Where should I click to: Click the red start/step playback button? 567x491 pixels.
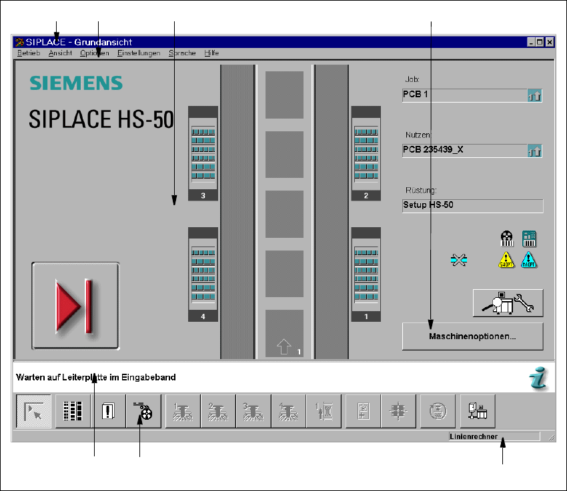pos(75,306)
